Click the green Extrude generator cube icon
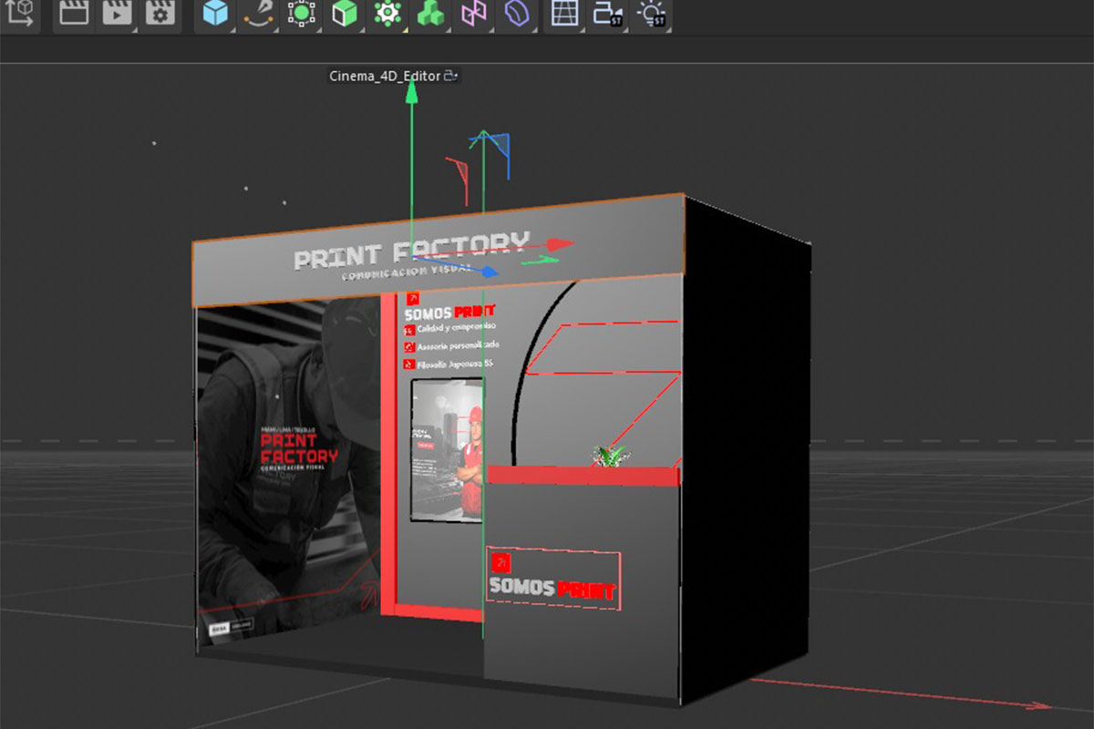The image size is (1094, 729). 344,14
